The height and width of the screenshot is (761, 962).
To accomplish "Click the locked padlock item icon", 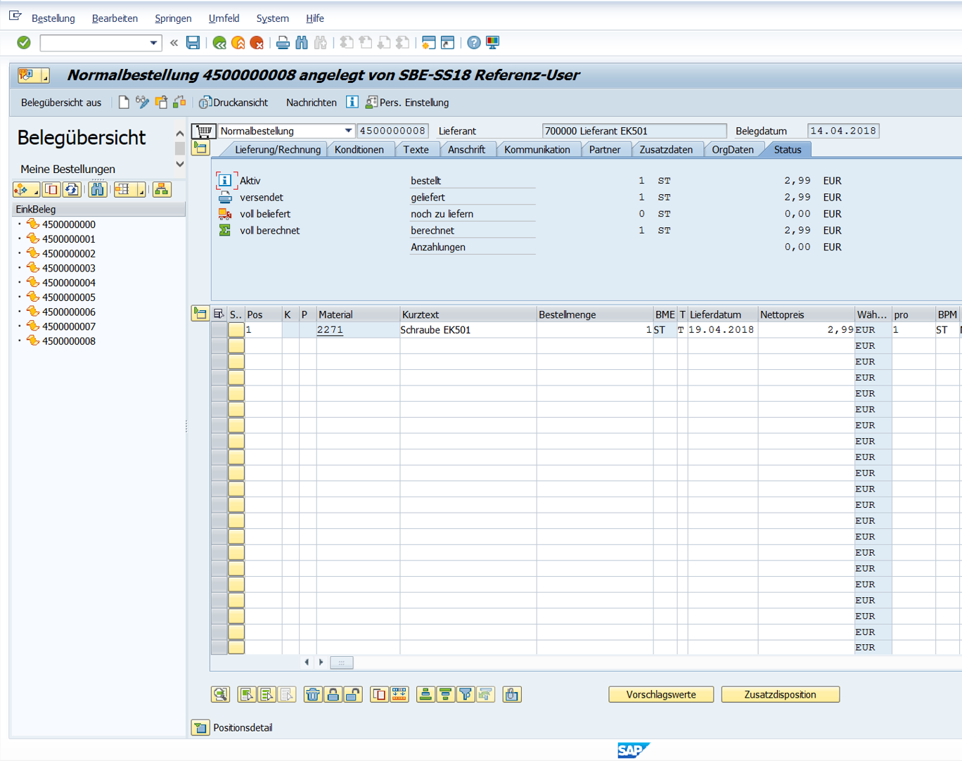I will (333, 695).
